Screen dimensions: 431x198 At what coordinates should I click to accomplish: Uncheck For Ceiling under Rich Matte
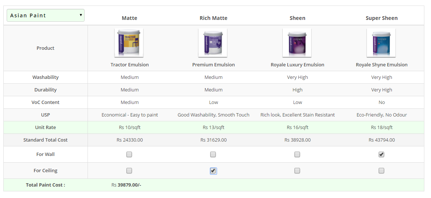click(213, 171)
